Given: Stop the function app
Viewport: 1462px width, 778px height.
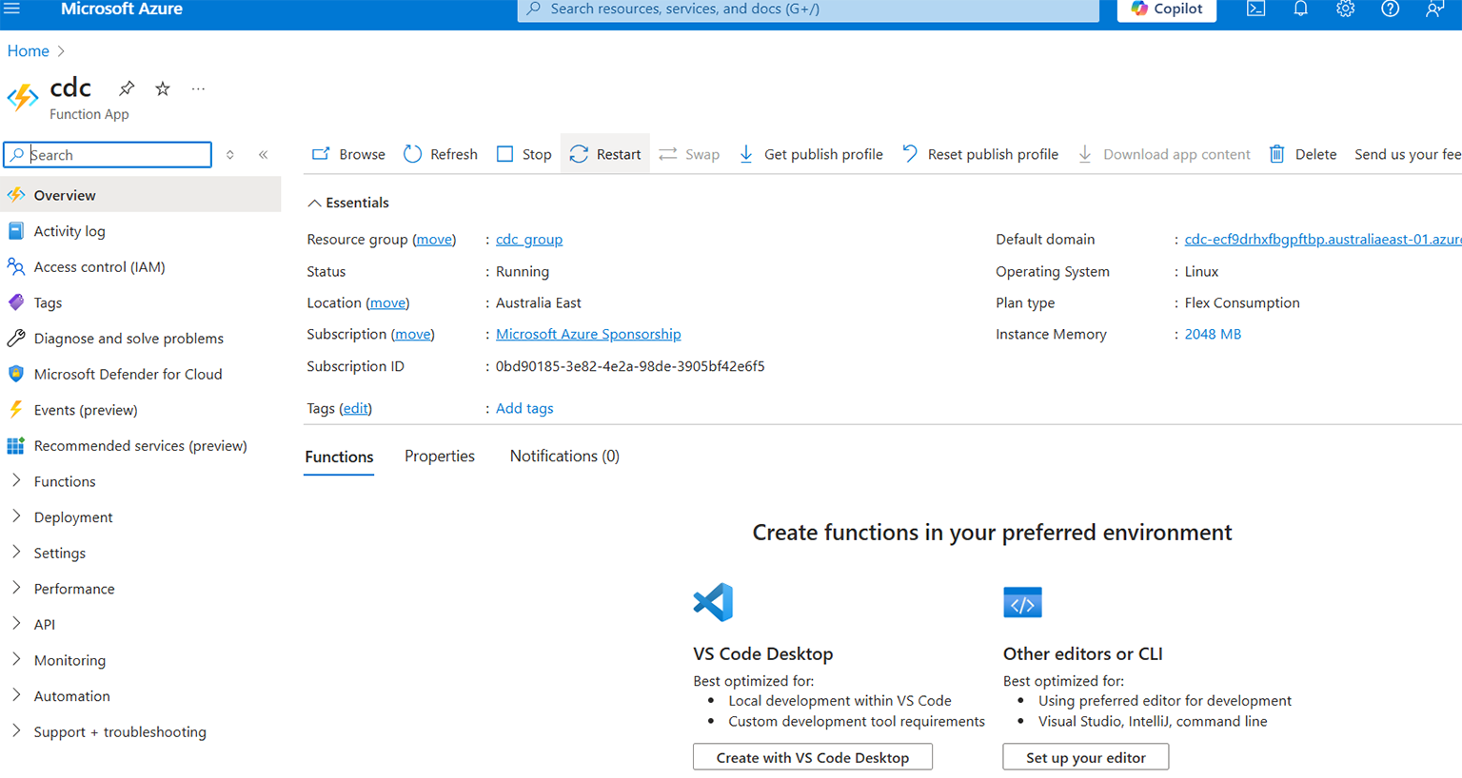Looking at the screenshot, I should 524,154.
